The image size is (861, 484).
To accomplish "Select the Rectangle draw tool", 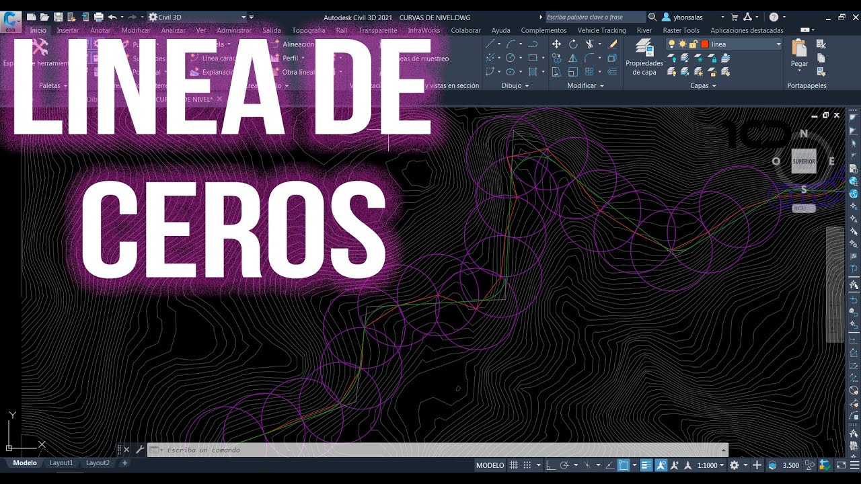I will (x=532, y=58).
